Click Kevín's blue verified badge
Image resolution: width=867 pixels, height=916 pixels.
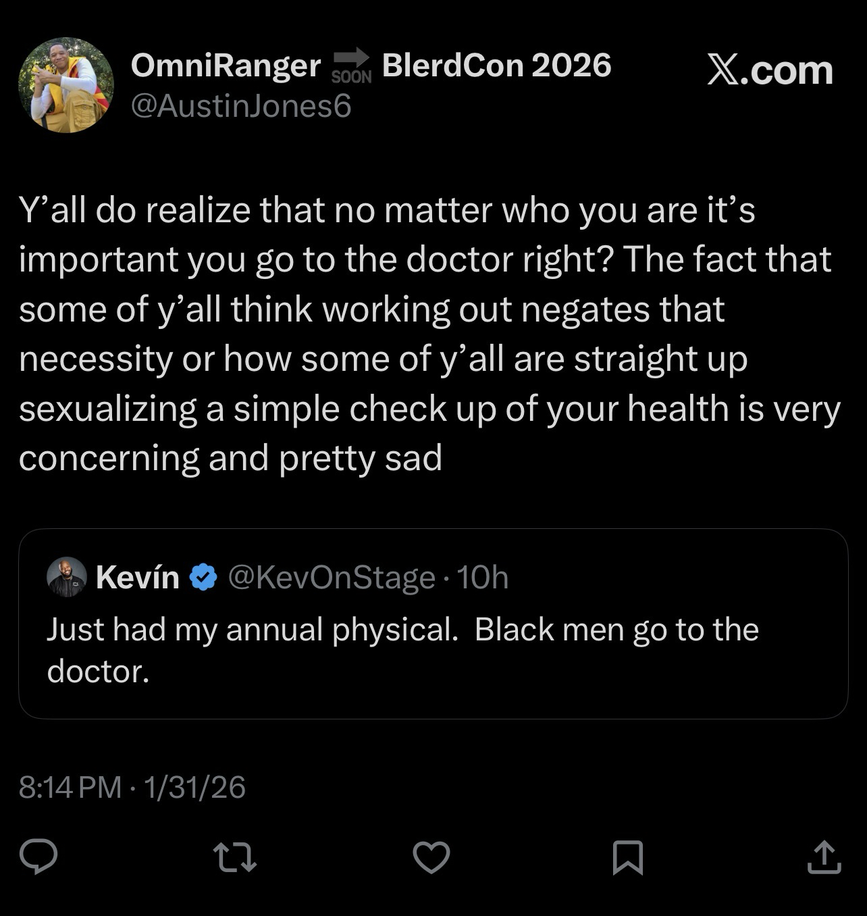(204, 578)
